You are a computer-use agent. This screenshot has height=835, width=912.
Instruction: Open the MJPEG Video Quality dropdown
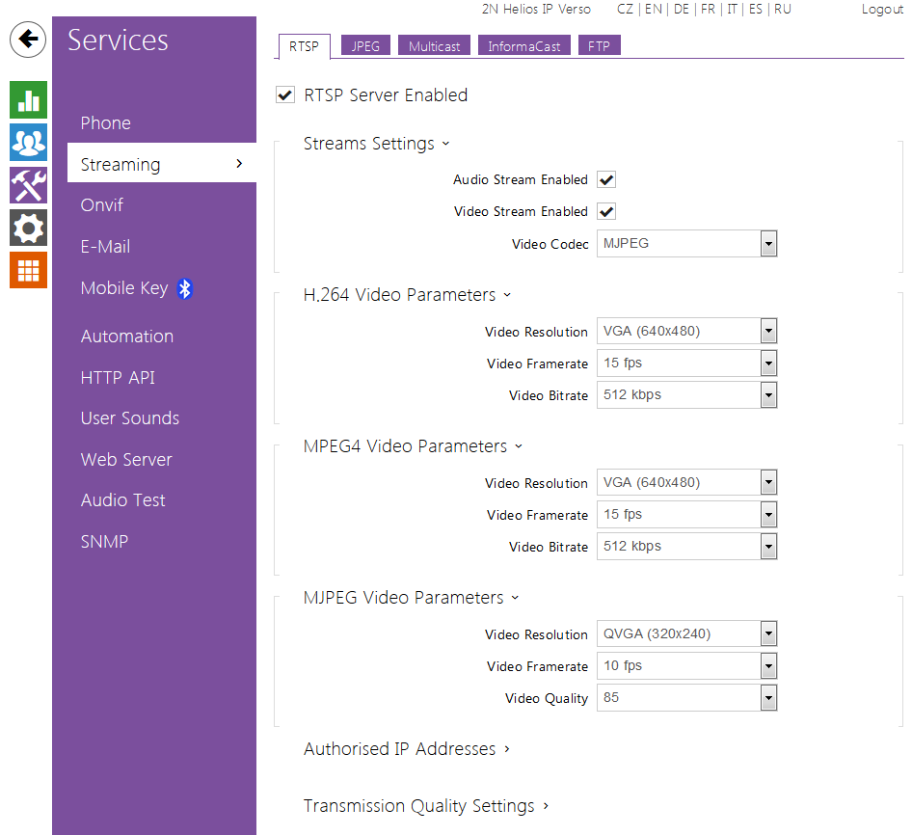(x=686, y=698)
